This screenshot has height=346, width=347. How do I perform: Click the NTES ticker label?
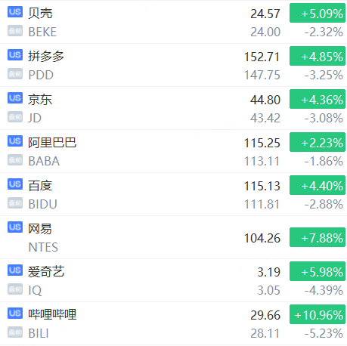point(43,247)
